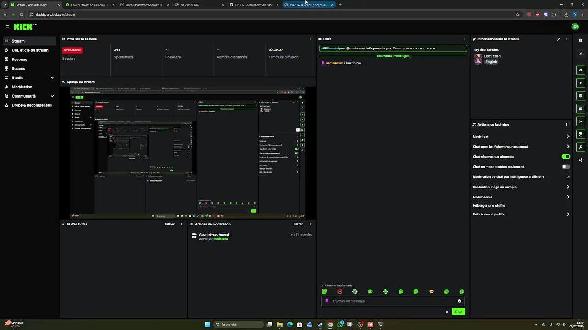Expand Mots bannis settings

coord(568,197)
